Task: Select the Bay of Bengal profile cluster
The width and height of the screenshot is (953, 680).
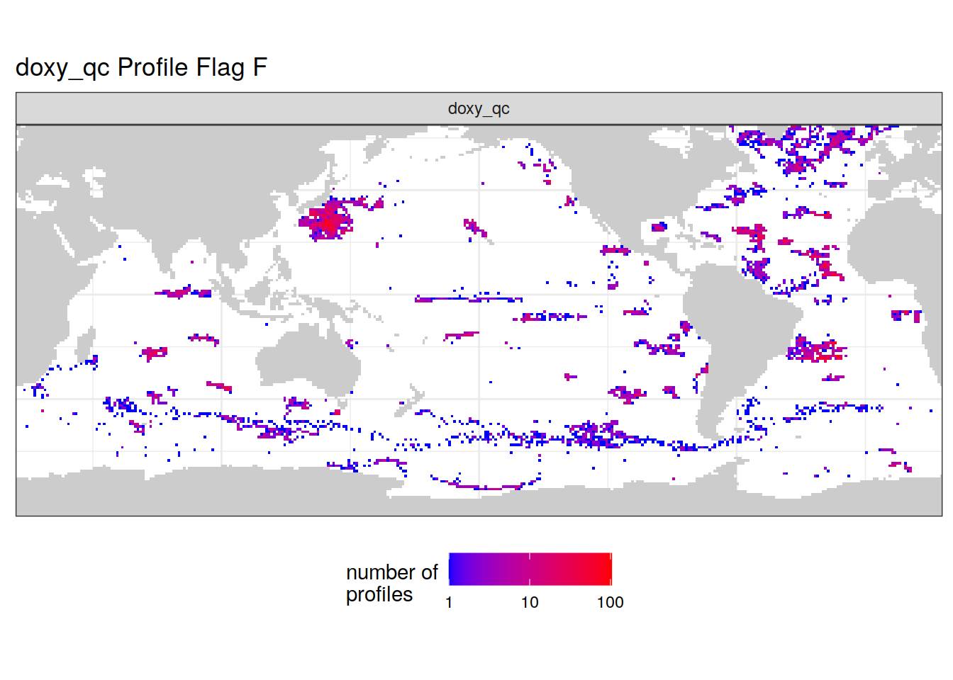Action: pos(183,292)
